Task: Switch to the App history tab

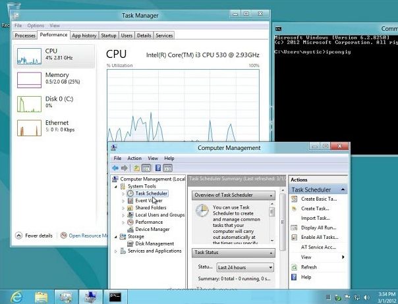Action: pyautogui.click(x=84, y=36)
